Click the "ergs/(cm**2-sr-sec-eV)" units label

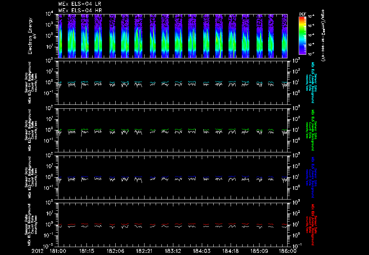323,36
